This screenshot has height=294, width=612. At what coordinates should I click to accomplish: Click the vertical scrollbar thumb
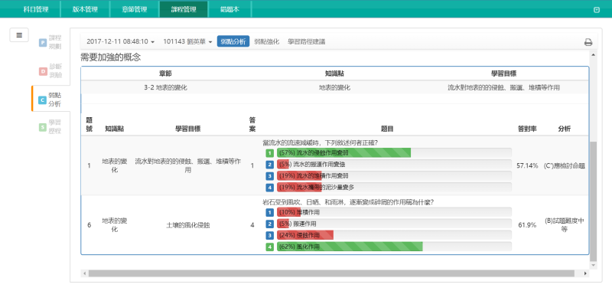(594, 201)
